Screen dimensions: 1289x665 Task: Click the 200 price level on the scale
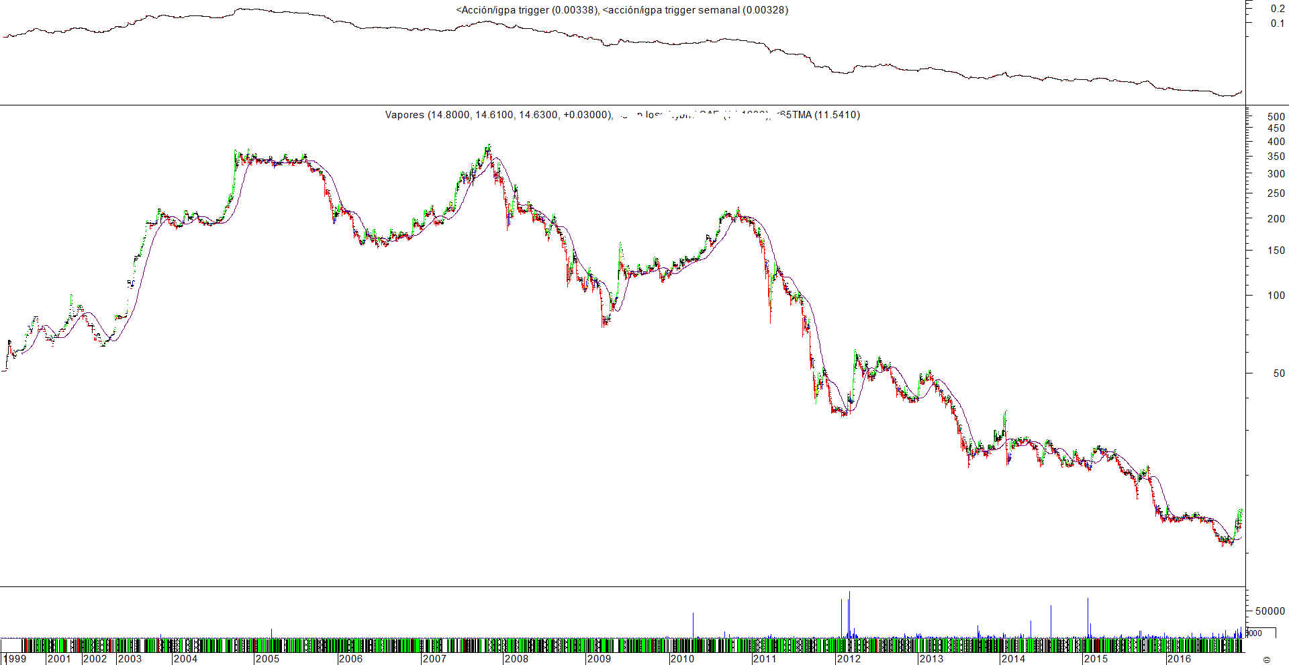pyautogui.click(x=1276, y=219)
